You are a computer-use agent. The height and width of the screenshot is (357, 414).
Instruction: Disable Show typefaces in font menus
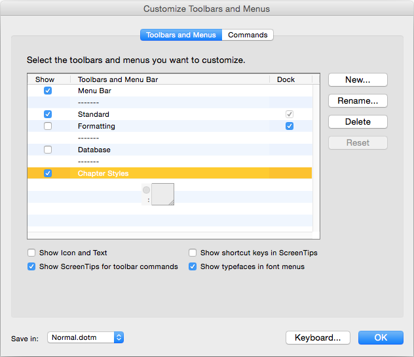click(x=193, y=266)
